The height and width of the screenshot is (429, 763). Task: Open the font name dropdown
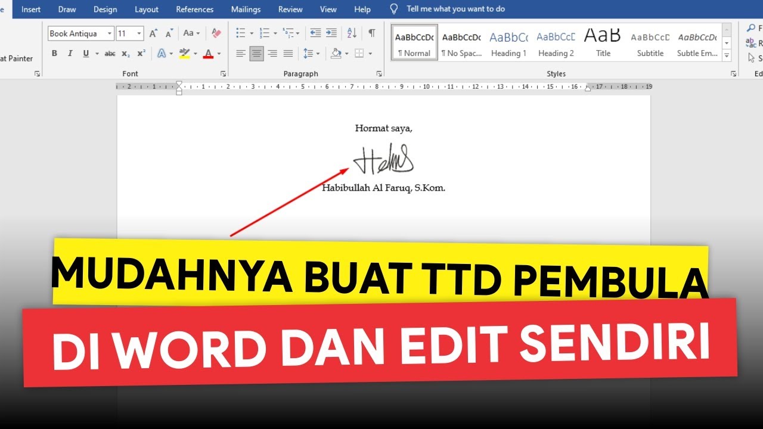tap(110, 34)
